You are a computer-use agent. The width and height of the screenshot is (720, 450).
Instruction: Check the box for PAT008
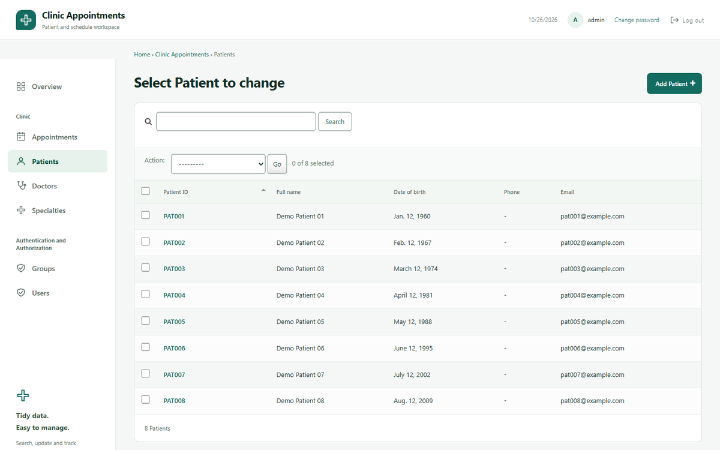(145, 400)
